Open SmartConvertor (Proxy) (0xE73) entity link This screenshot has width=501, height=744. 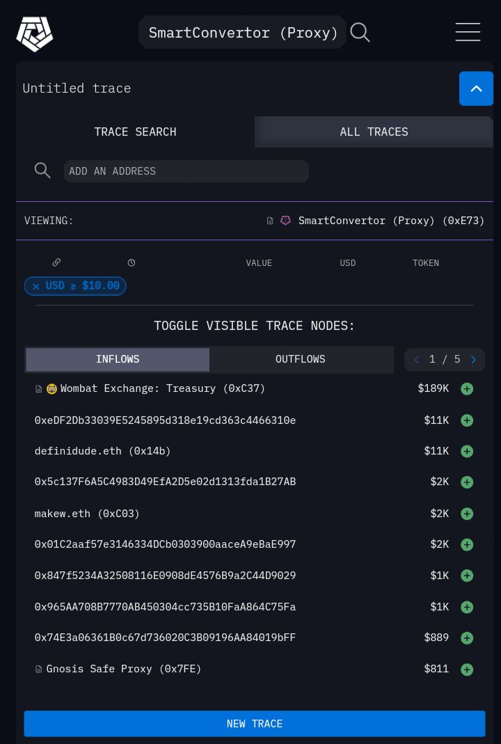click(390, 221)
